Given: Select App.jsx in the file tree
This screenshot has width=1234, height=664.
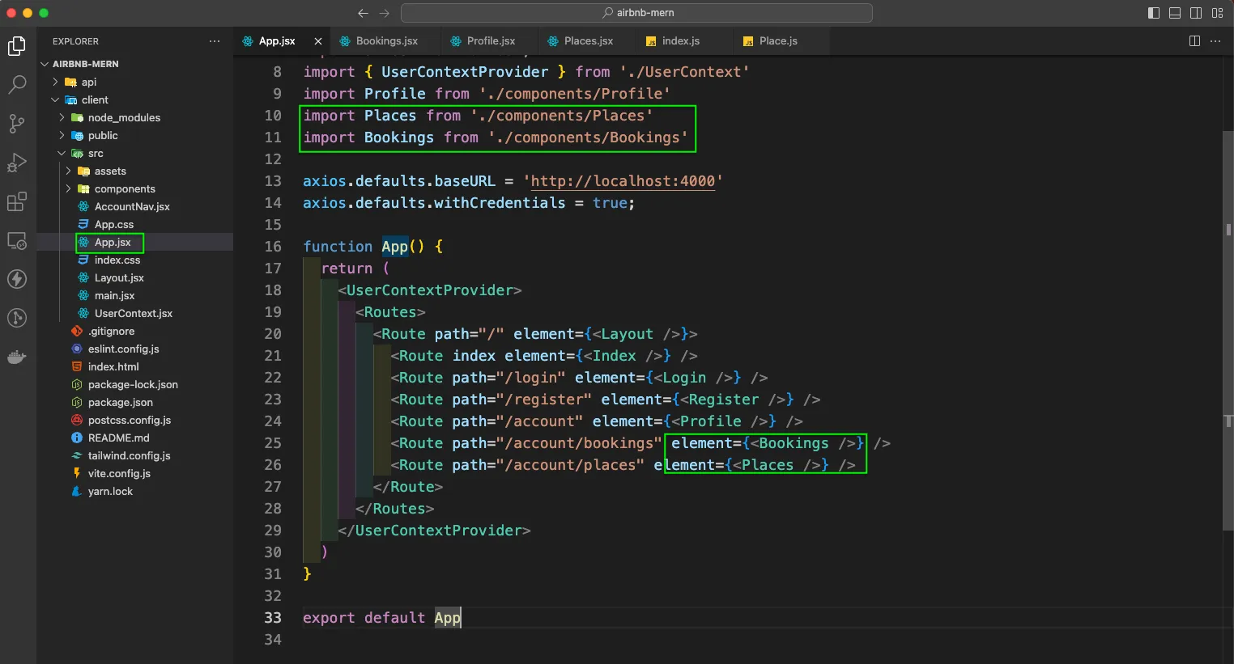Looking at the screenshot, I should [113, 242].
